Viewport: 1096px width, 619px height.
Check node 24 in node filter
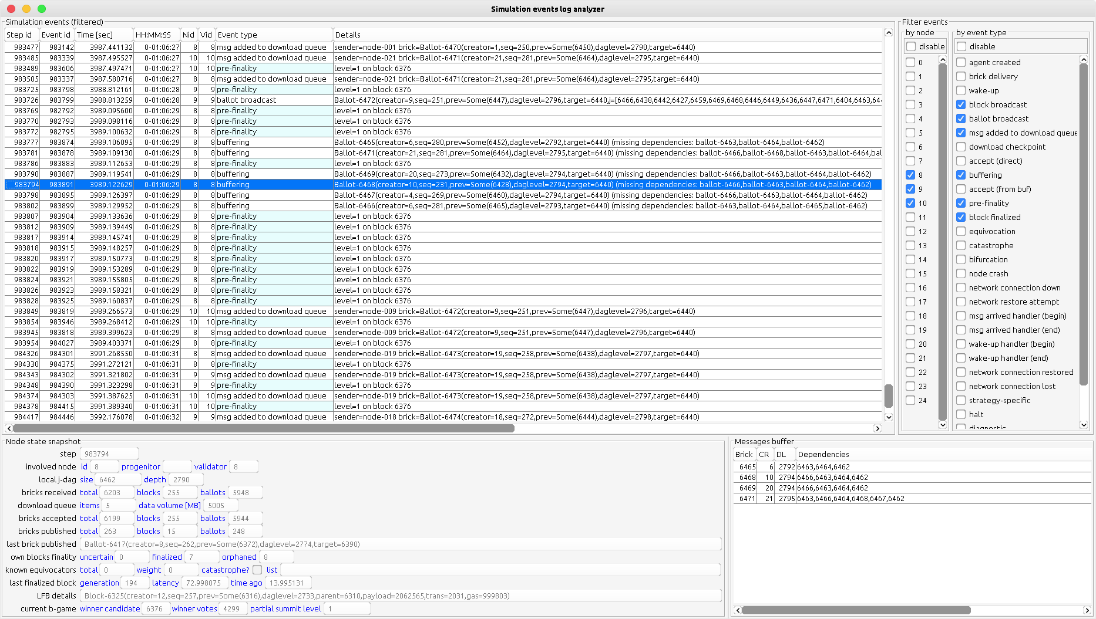pos(910,400)
